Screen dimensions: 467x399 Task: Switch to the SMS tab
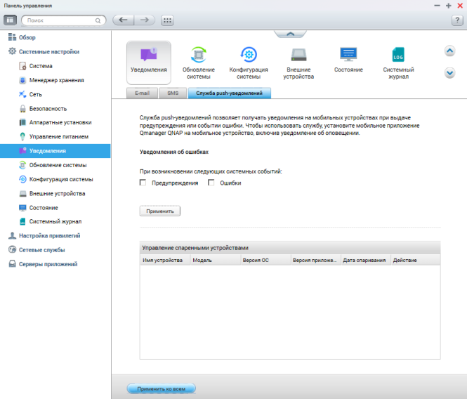(173, 93)
